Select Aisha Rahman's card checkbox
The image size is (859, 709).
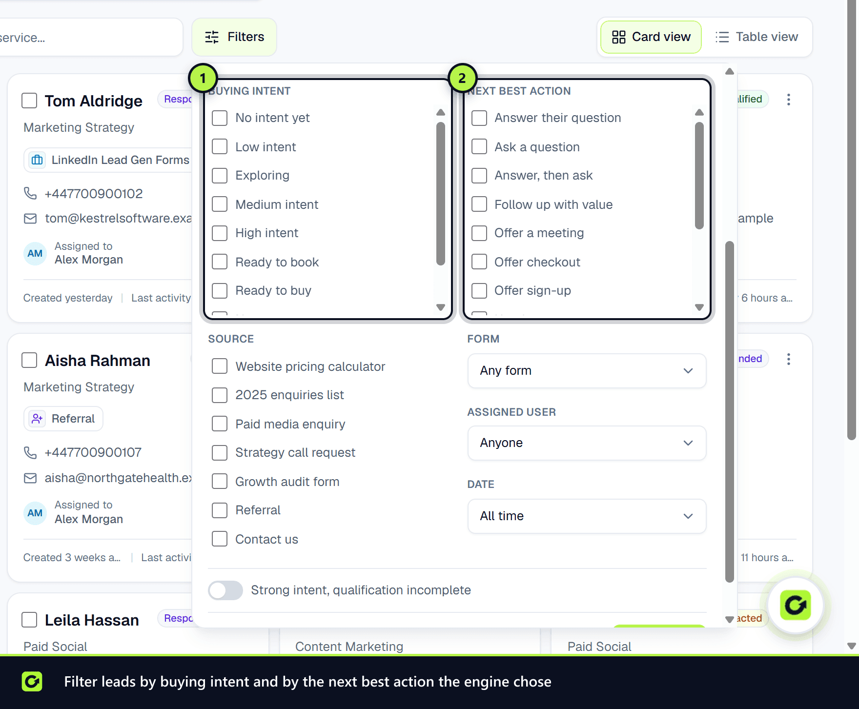(x=29, y=360)
